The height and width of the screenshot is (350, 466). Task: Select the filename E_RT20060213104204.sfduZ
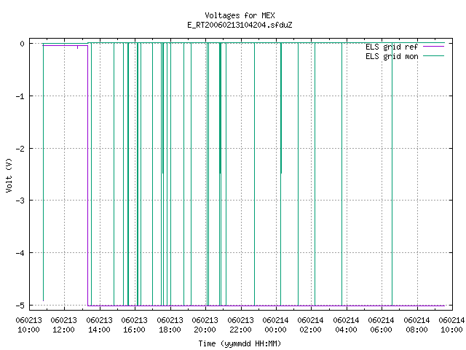pyautogui.click(x=240, y=25)
